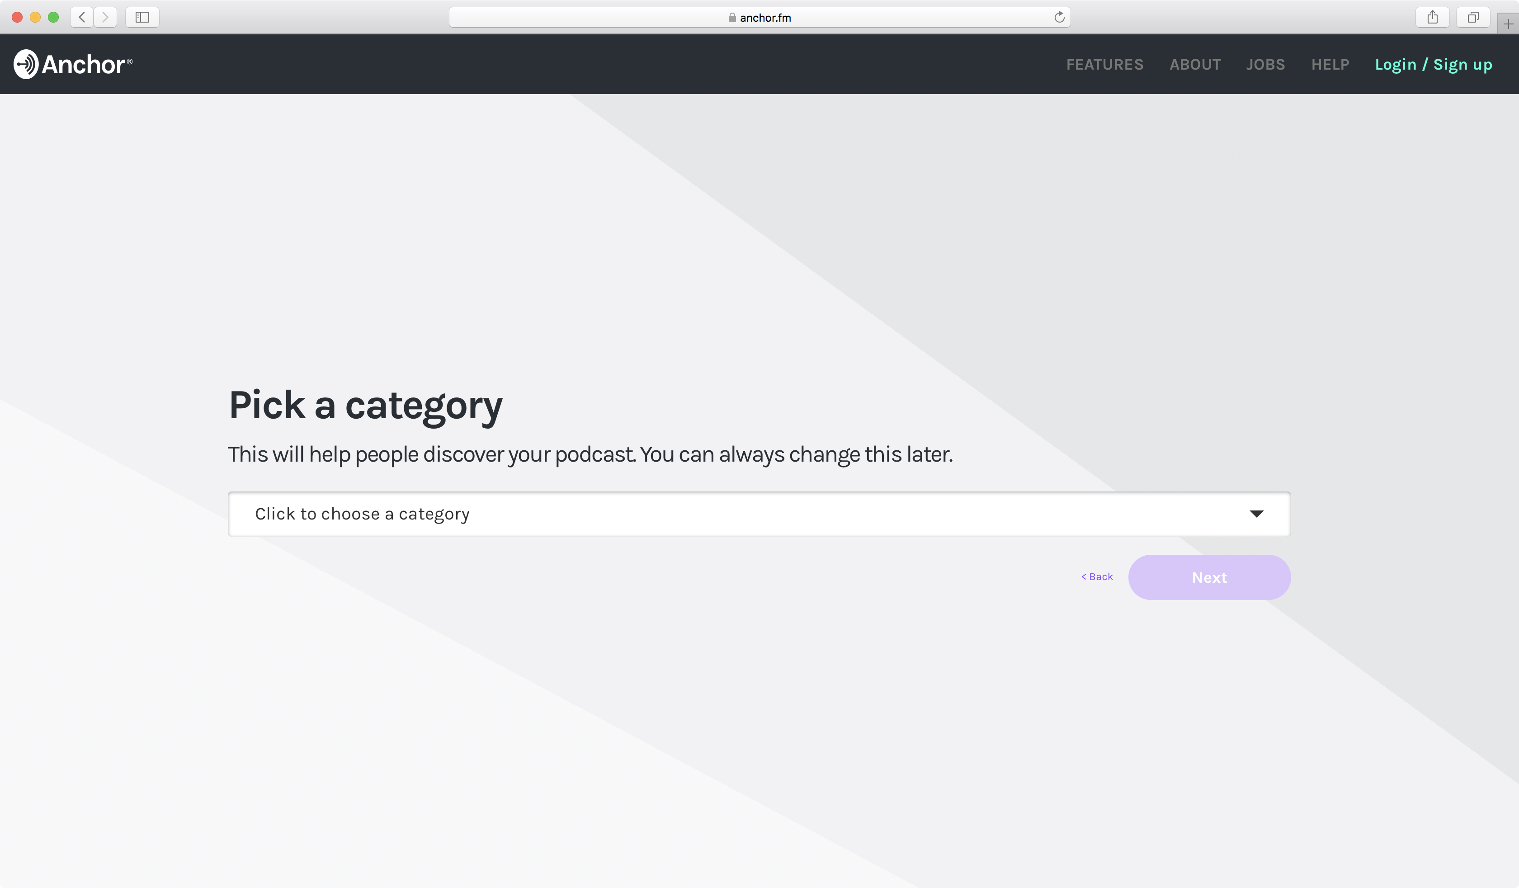Open a new tab with plus icon
The width and height of the screenshot is (1519, 888).
[1508, 24]
